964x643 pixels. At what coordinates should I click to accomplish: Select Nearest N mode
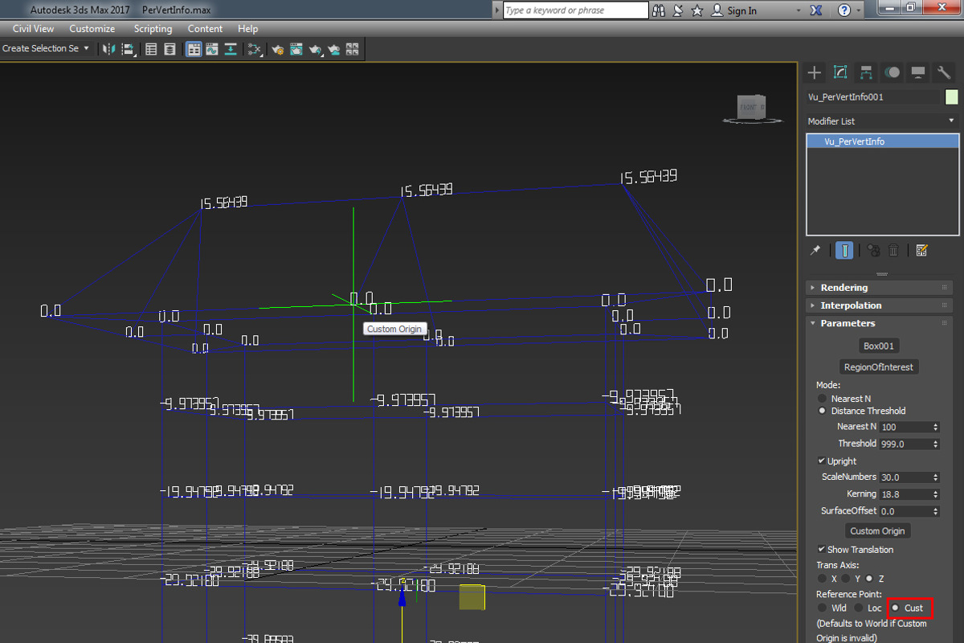(x=822, y=399)
